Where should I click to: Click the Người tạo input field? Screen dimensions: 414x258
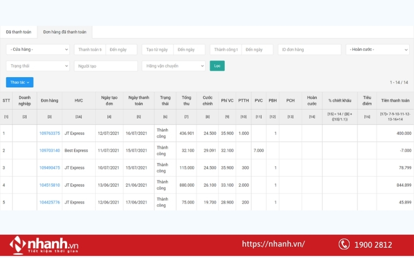tap(106, 66)
